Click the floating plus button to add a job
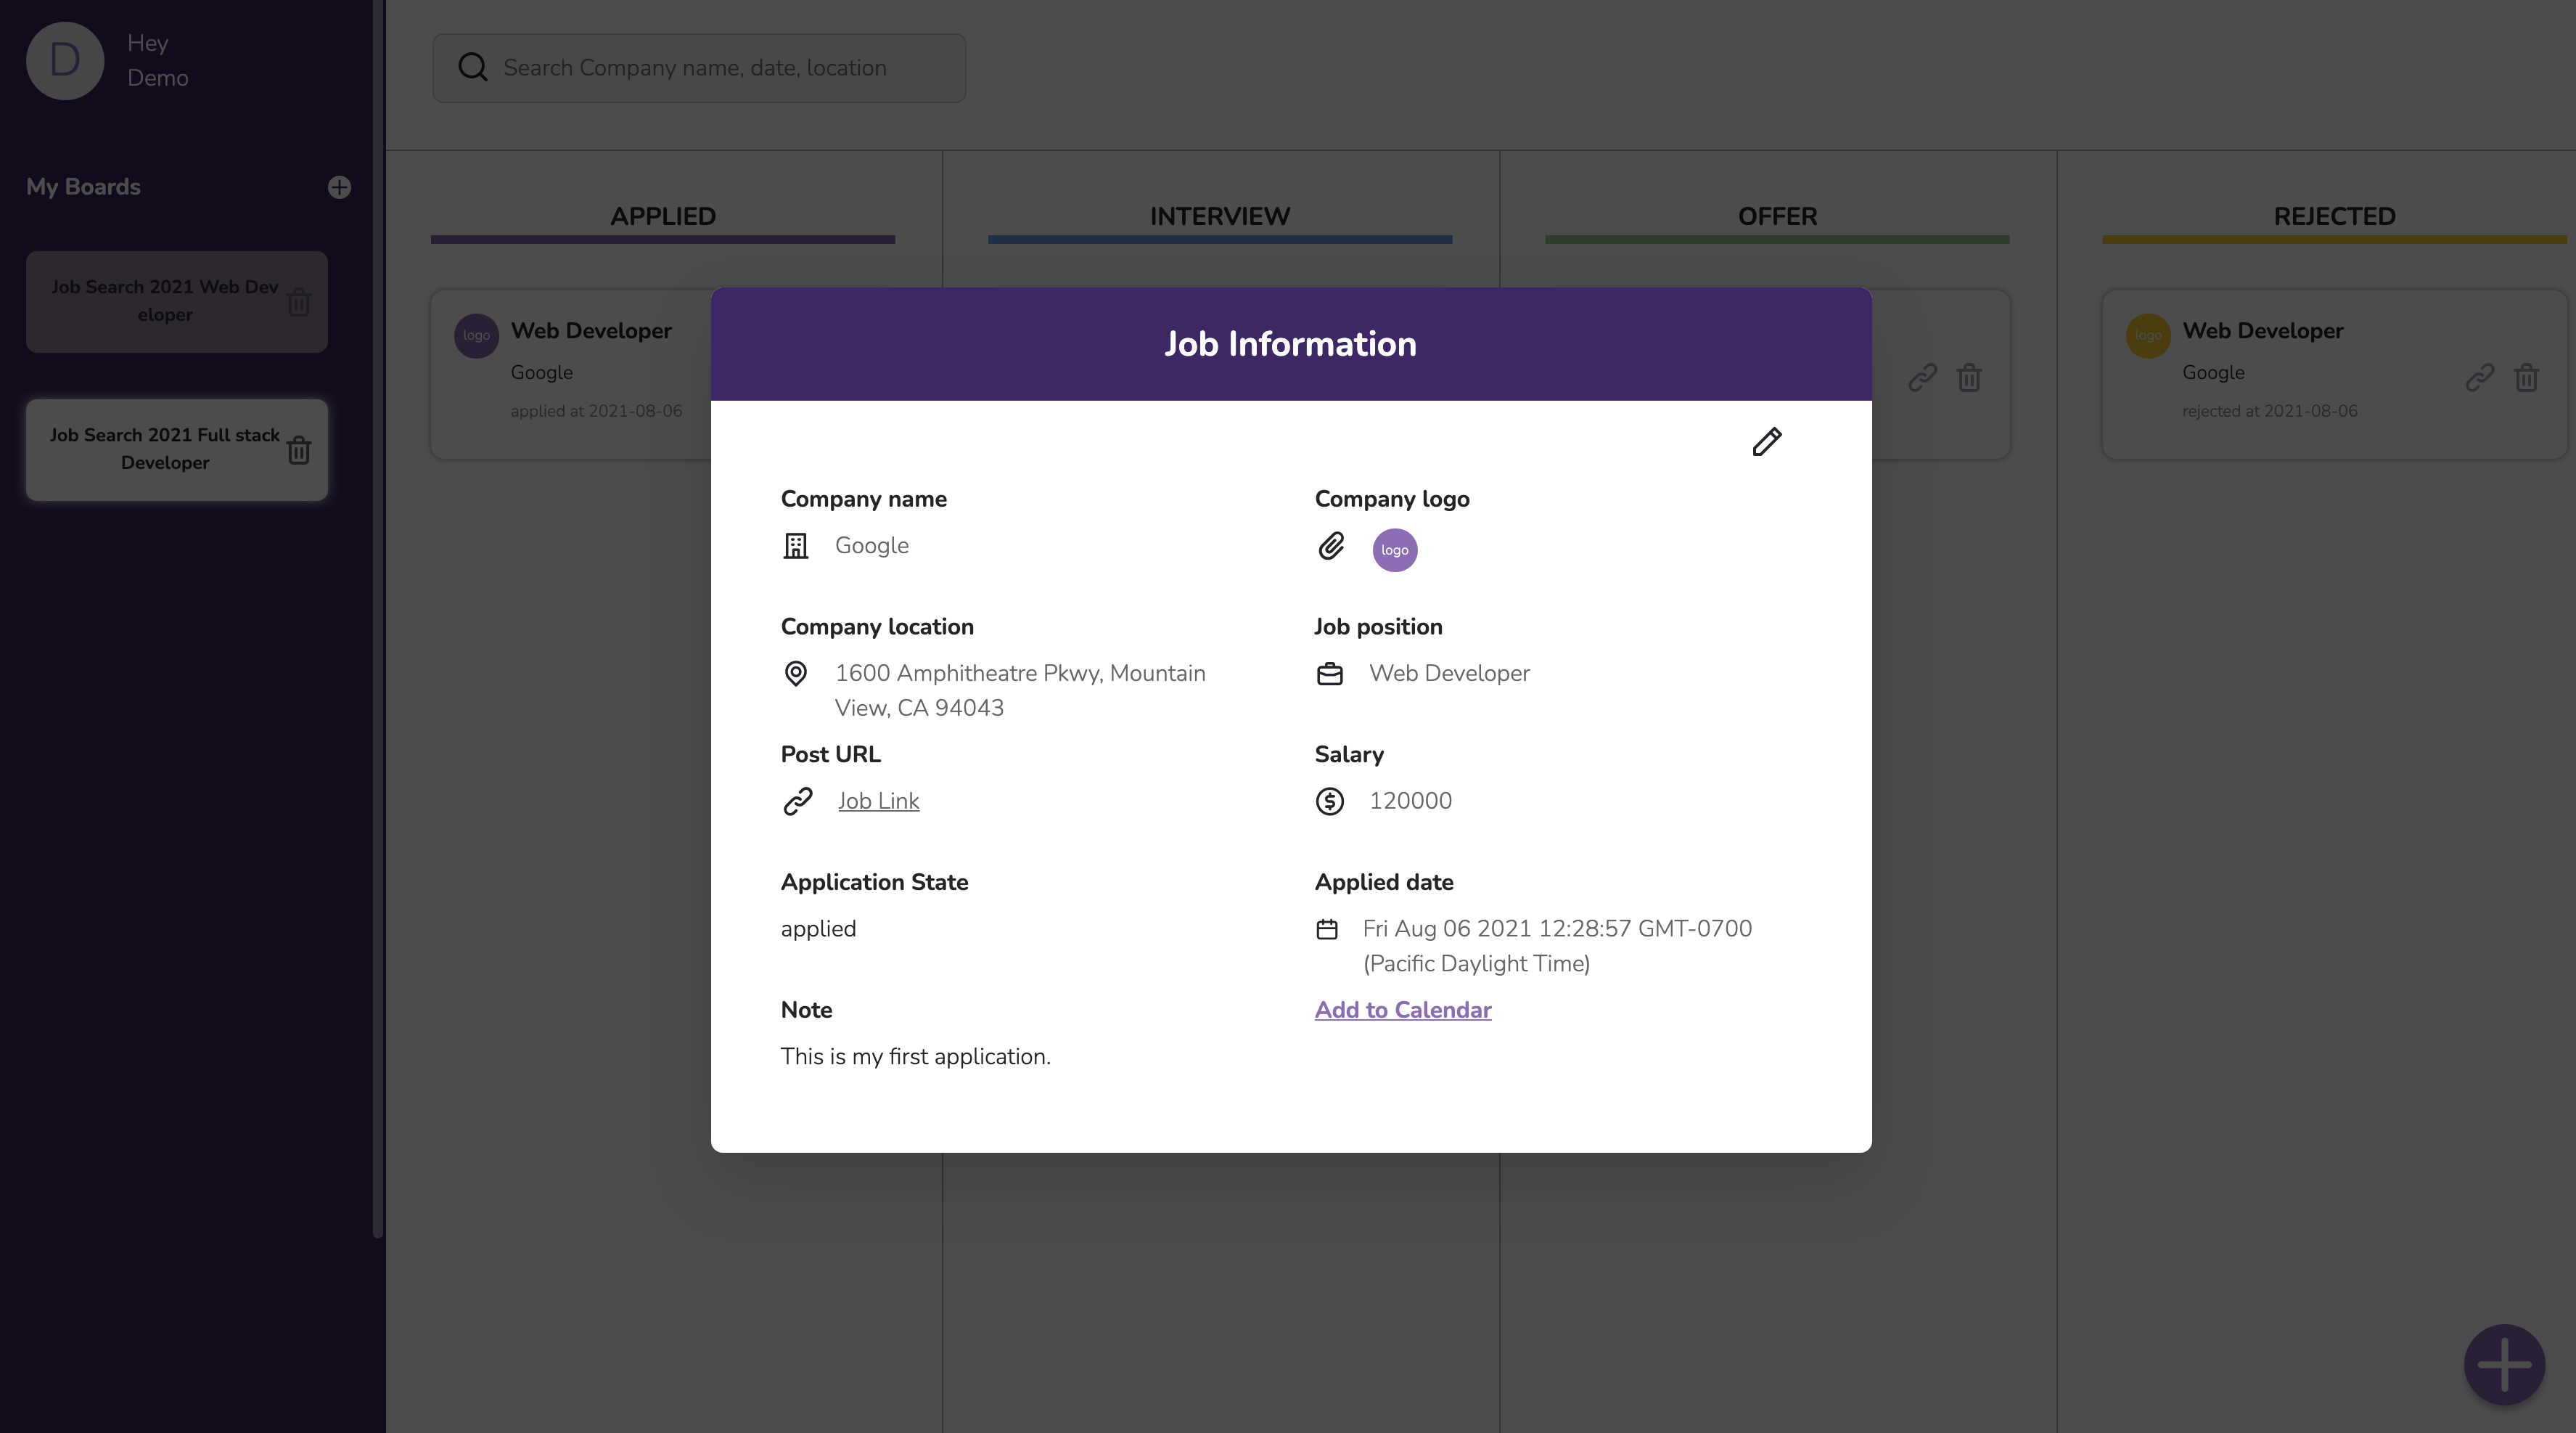Image resolution: width=2576 pixels, height=1433 pixels. coord(2504,1364)
